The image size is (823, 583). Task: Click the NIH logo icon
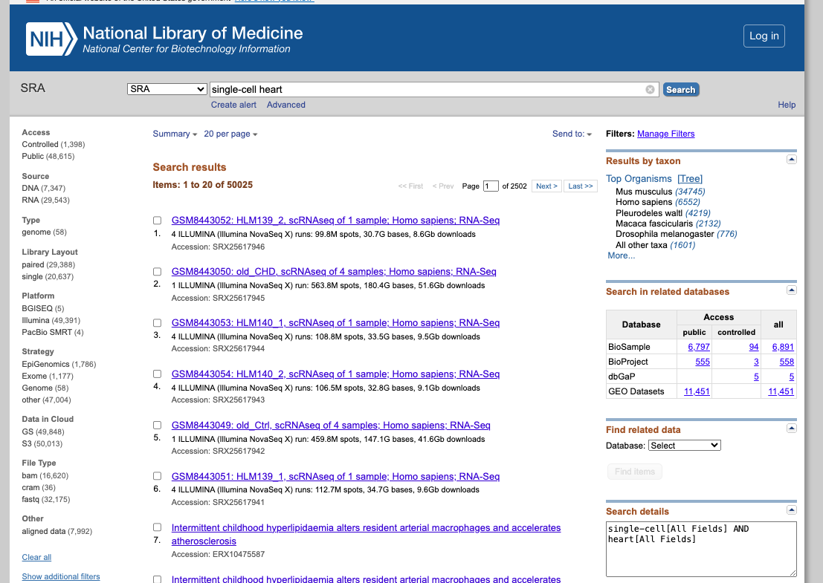click(51, 39)
